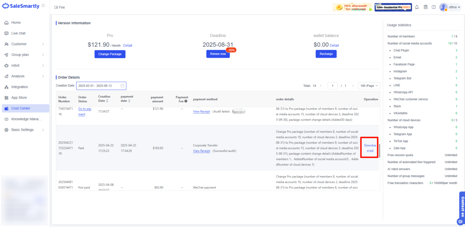The height and width of the screenshot is (227, 465).
Task: Click the Change Package button
Action: tap(110, 54)
